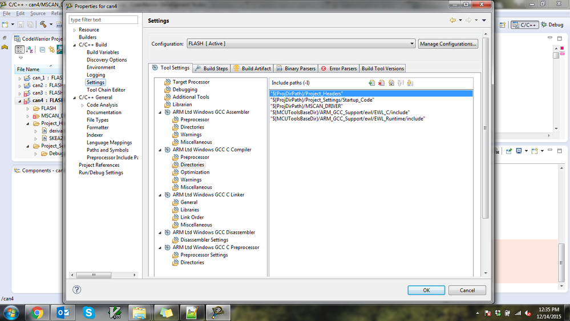
Task: Open the Build Artifact tab
Action: (252, 69)
